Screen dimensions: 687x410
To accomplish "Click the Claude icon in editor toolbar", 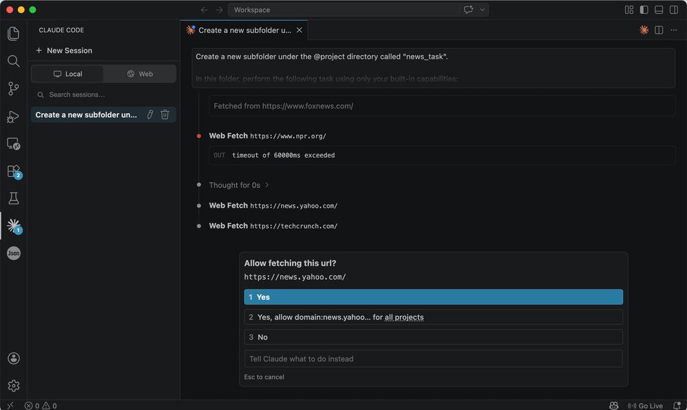I will pyautogui.click(x=644, y=30).
